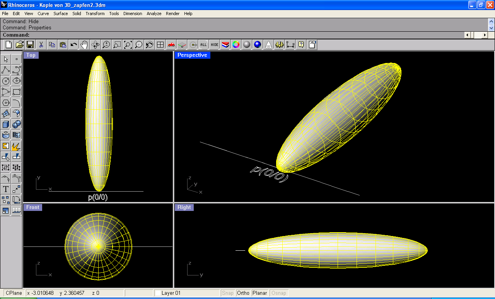Viewport: 495px width, 299px height.
Task: Open the Analyze menu
Action: (x=154, y=14)
